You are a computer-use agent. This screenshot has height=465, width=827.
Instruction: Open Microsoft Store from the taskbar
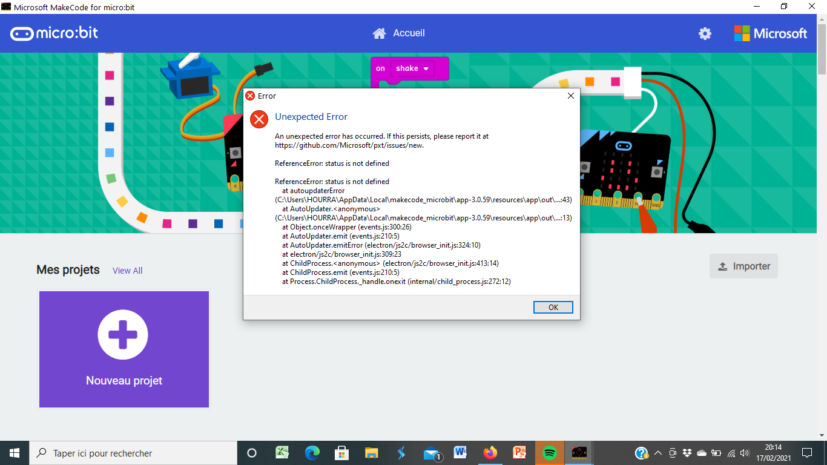[341, 453]
